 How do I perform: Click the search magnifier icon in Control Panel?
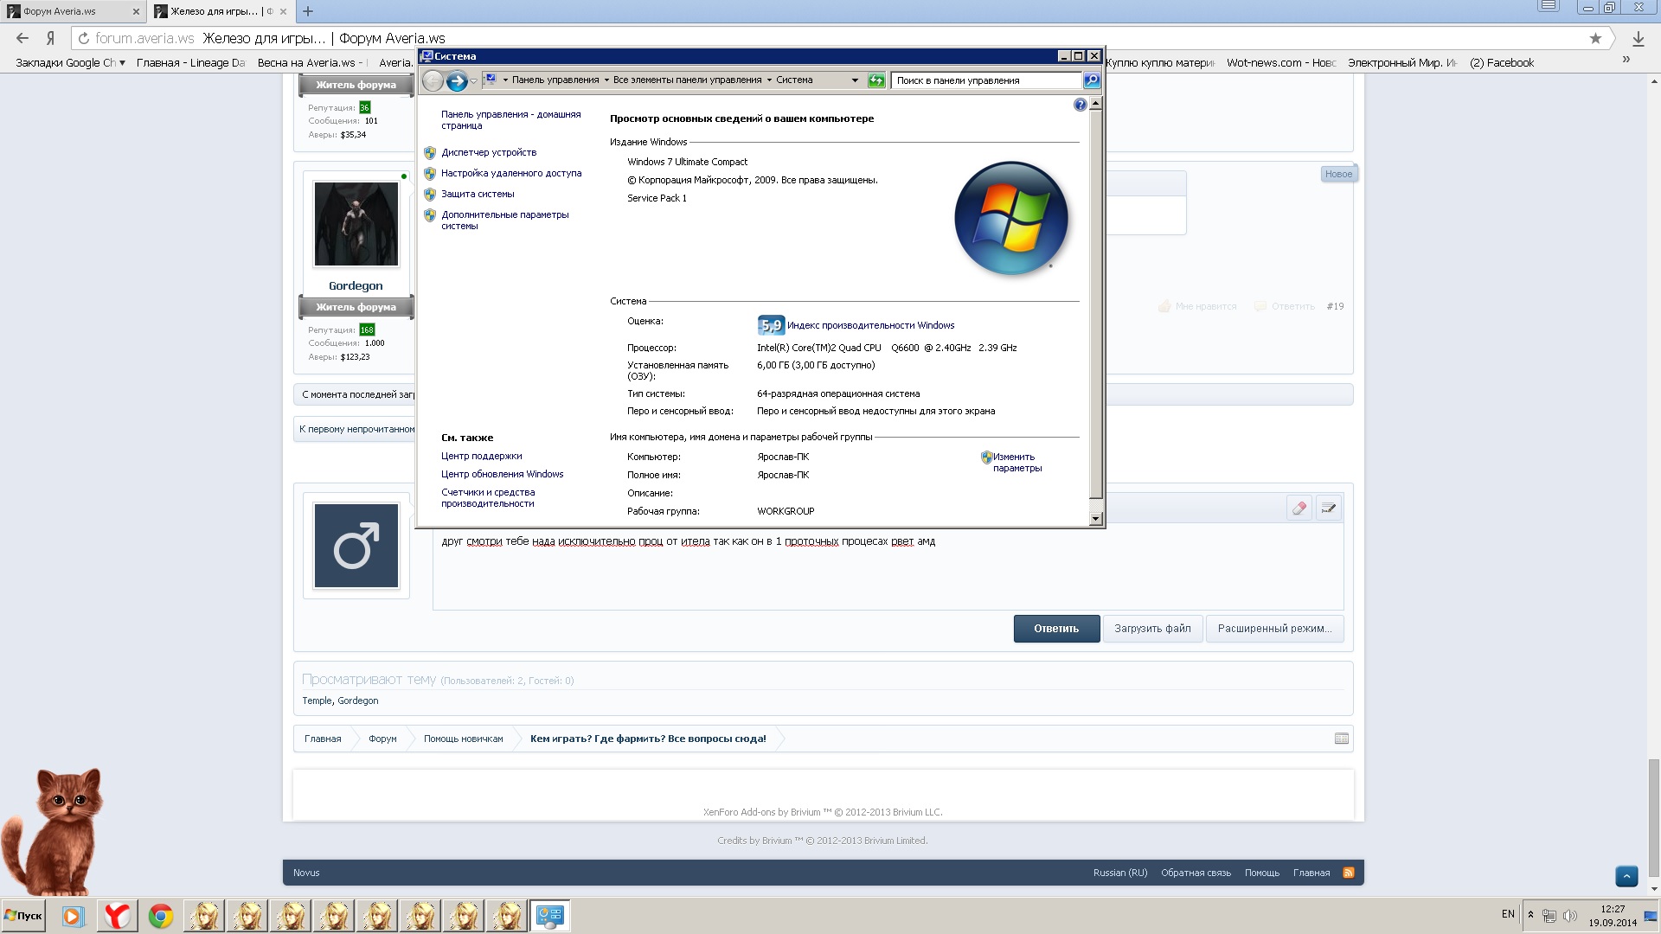click(1092, 80)
